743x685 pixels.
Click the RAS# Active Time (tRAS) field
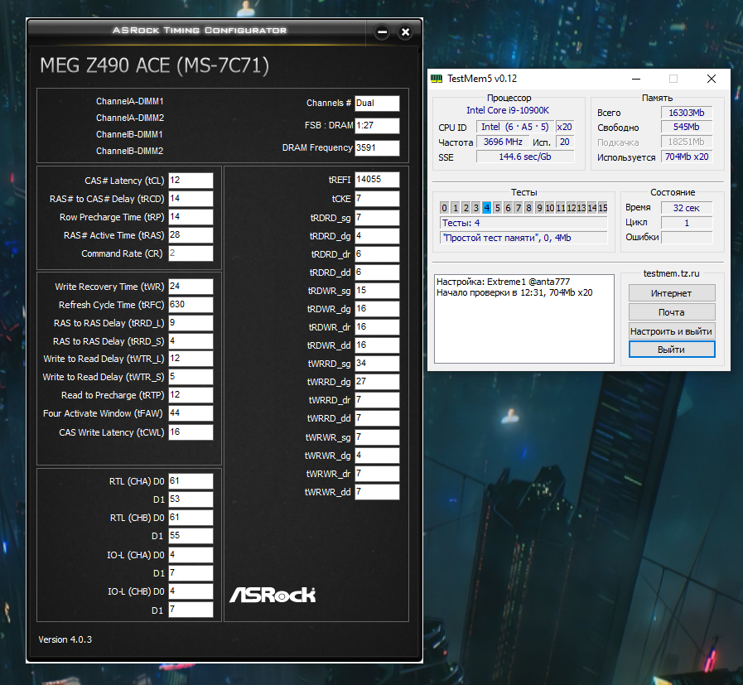pos(191,235)
